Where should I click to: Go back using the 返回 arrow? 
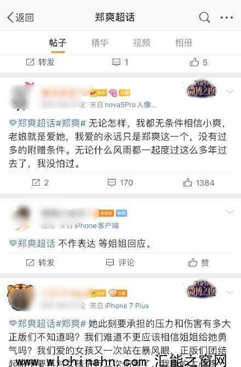pyautogui.click(x=20, y=18)
